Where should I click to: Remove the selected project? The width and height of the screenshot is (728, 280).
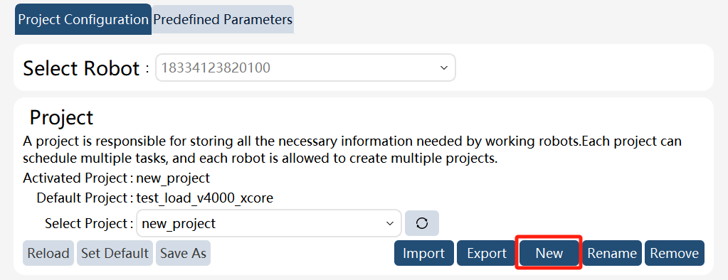674,253
